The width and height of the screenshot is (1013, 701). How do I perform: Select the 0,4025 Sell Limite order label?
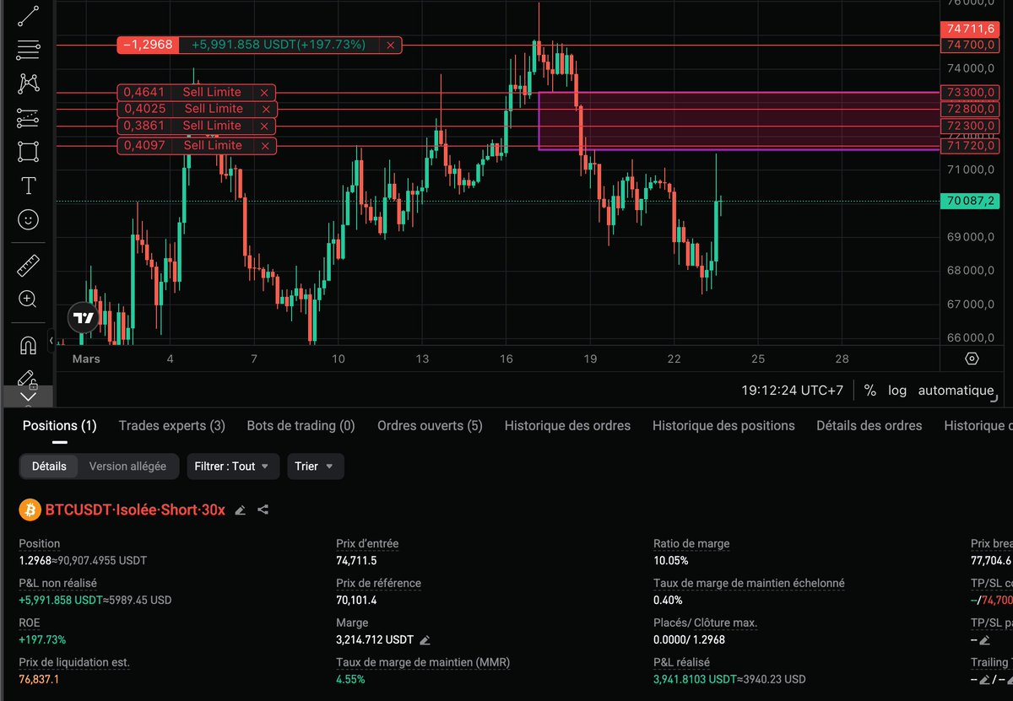point(214,109)
